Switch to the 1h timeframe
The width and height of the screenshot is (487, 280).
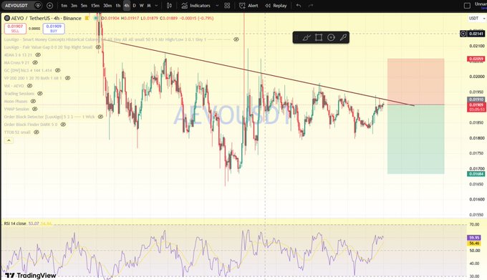coord(118,6)
